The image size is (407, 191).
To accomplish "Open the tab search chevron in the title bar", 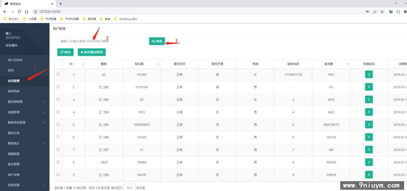I will 396,3.
